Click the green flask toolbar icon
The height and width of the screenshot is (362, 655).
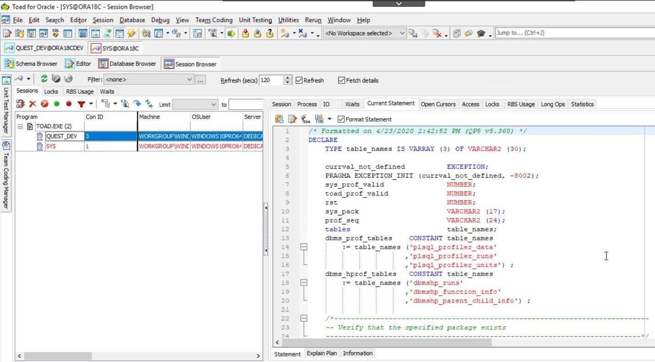click(107, 33)
